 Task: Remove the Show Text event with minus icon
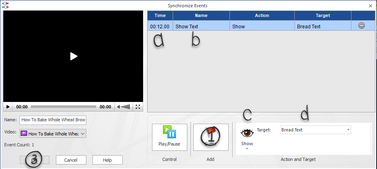(x=362, y=25)
